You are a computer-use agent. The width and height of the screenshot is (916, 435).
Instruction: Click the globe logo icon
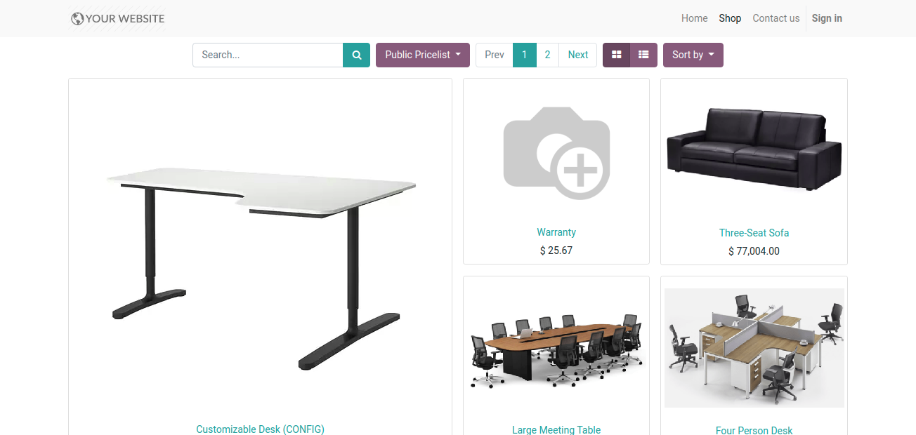77,19
